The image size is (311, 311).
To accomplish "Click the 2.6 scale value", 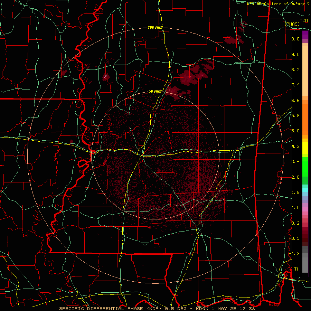I will coord(295,177).
